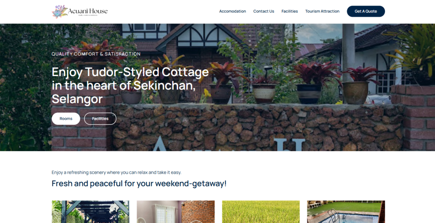The height and width of the screenshot is (223, 435).
Task: Click the Acuani House flower logo icon
Action: (59, 11)
